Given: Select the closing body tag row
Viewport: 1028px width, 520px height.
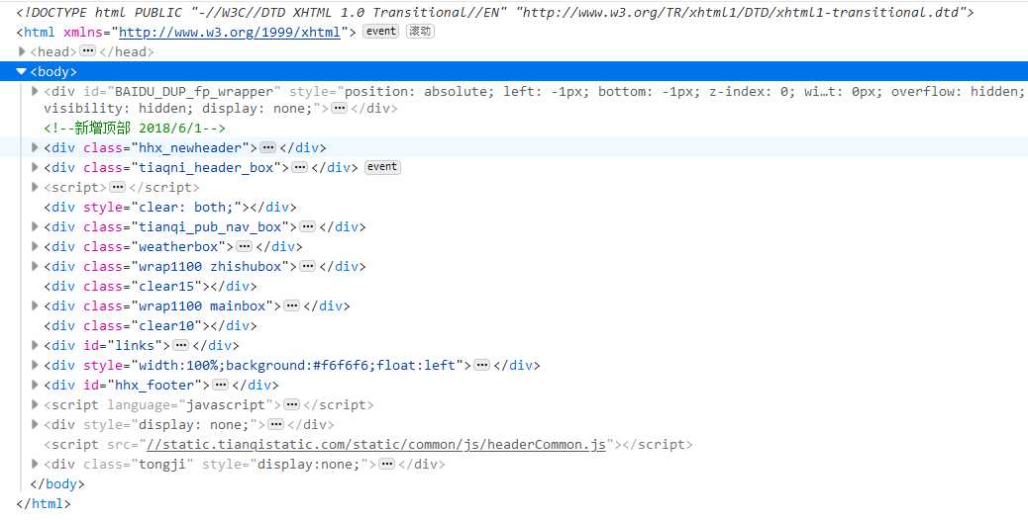Looking at the screenshot, I should tap(57, 483).
